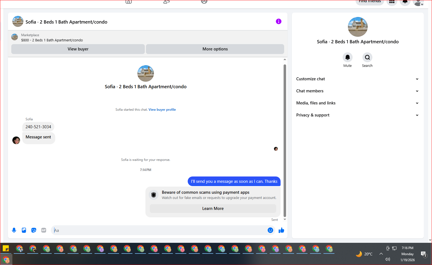Click chat scrollbar up arrow

click(x=285, y=59)
